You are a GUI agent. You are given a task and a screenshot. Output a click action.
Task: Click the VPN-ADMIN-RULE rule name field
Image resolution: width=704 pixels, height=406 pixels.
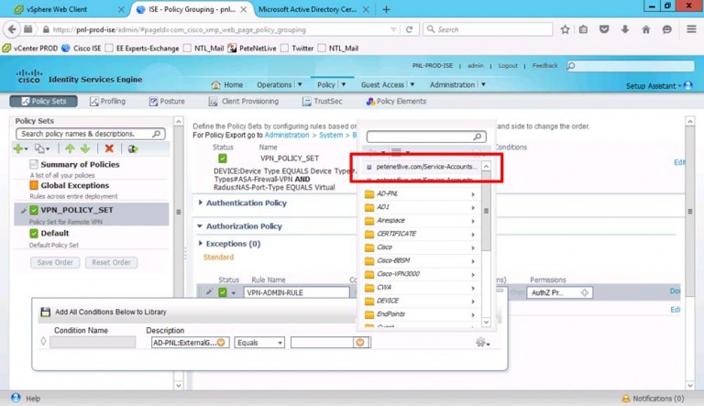(297, 292)
